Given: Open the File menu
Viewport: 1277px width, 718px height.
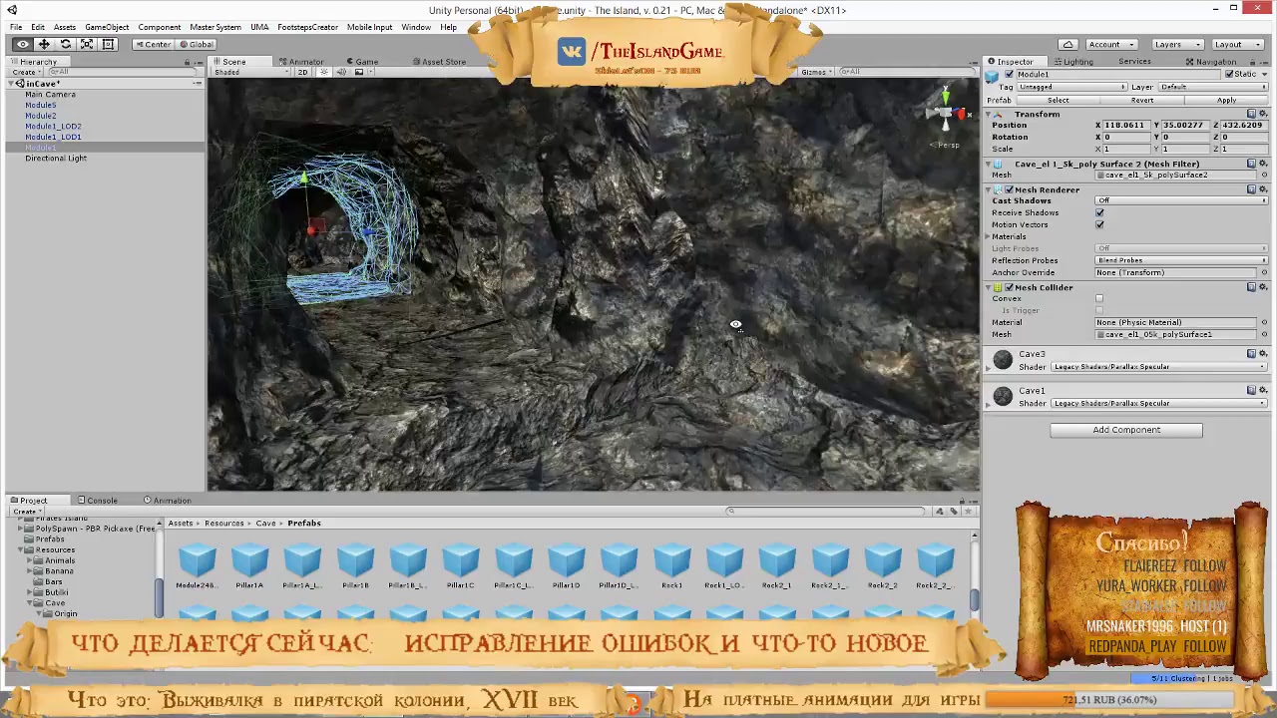Looking at the screenshot, I should tap(16, 27).
